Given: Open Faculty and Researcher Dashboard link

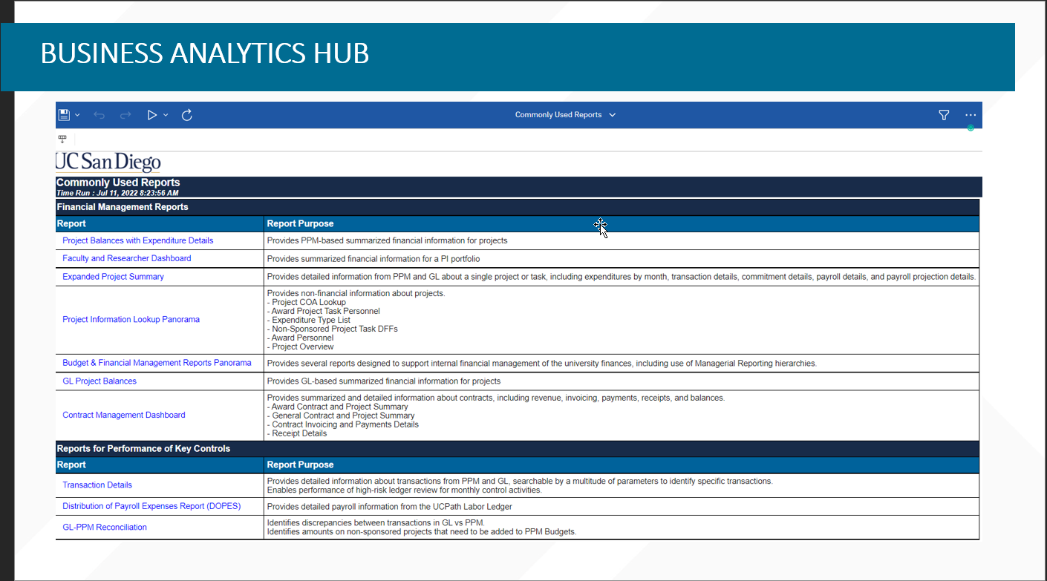Looking at the screenshot, I should pos(126,258).
